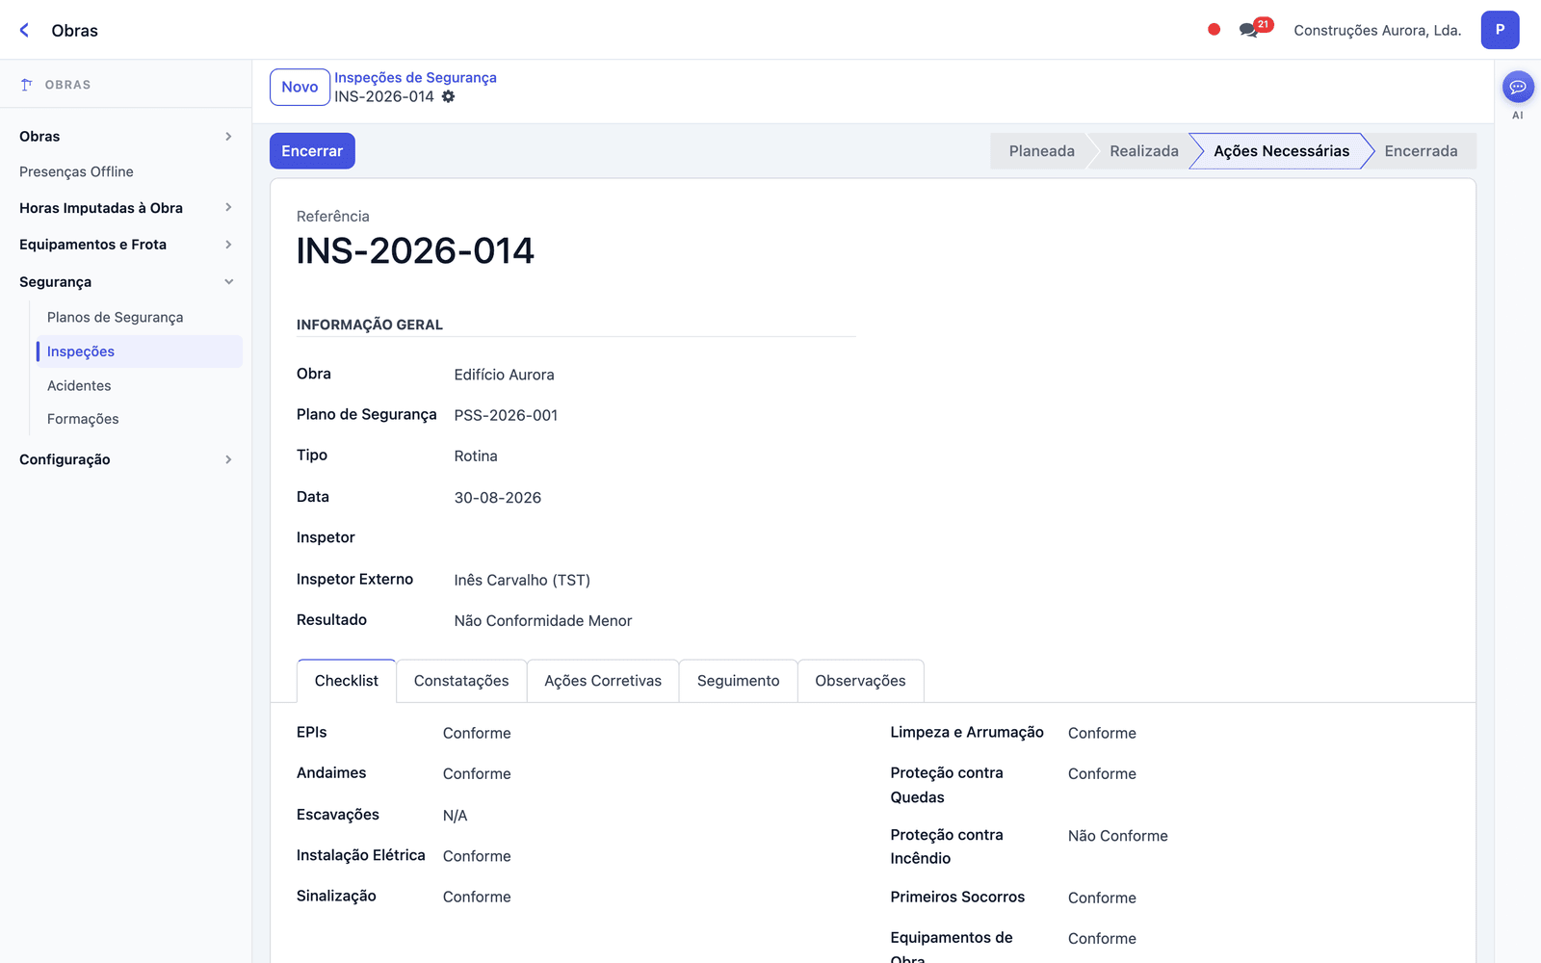The image size is (1541, 963).
Task: Set status to Encerrada
Action: (1421, 151)
